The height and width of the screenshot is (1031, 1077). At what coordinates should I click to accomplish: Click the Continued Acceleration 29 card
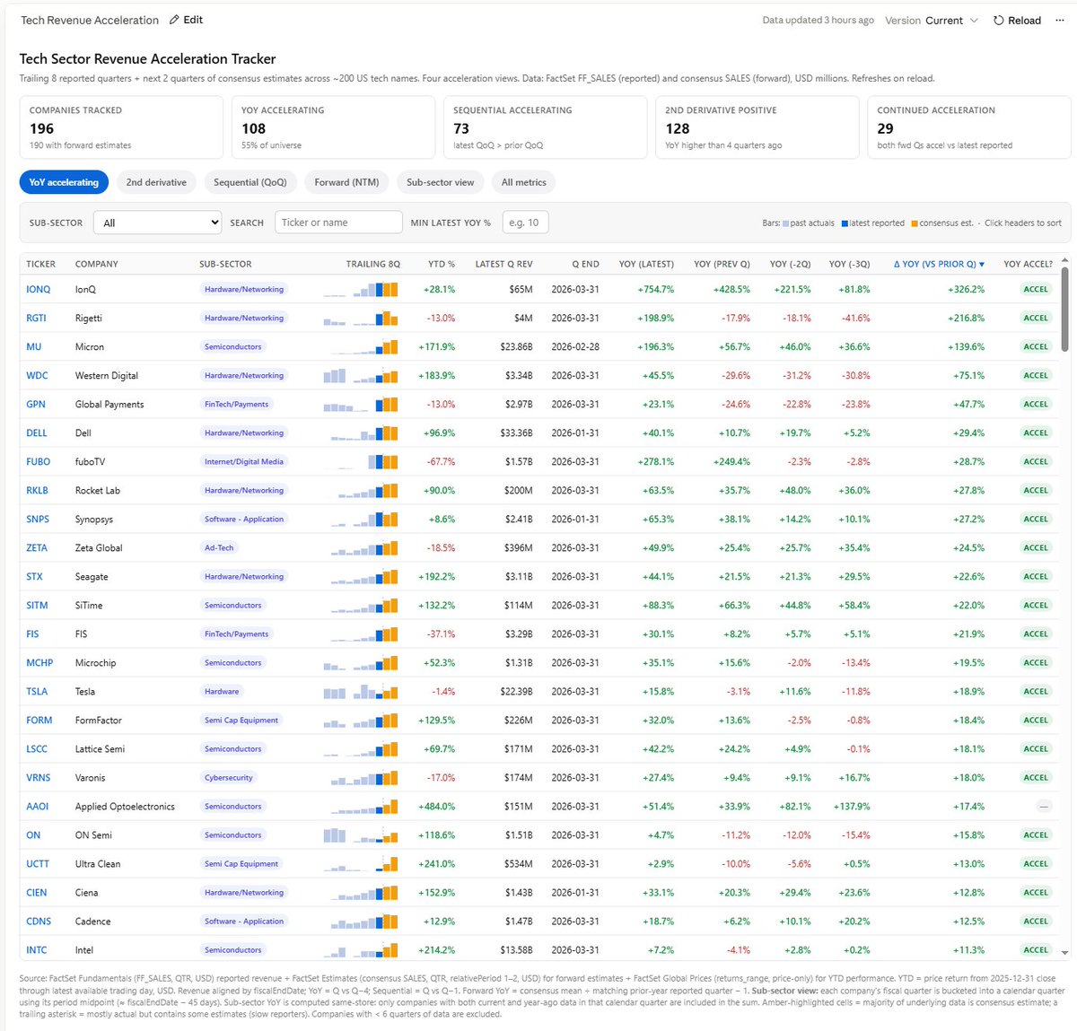[968, 127]
